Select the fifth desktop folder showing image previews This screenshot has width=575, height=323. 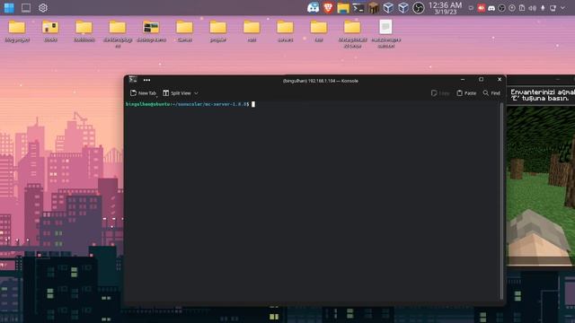pyautogui.click(x=151, y=31)
